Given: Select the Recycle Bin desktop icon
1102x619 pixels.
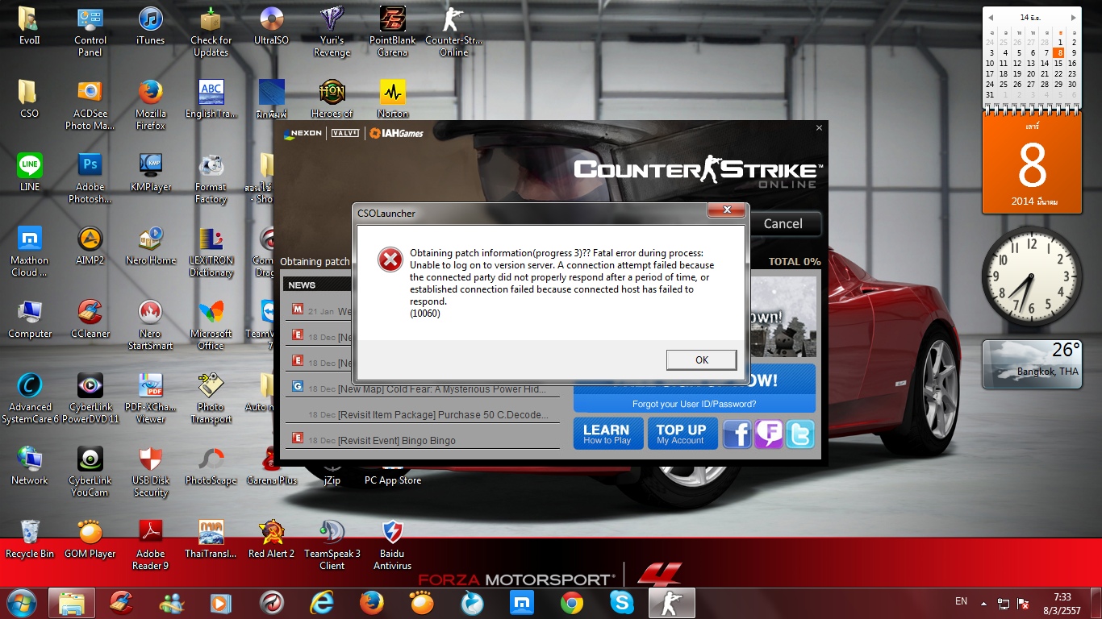Looking at the screenshot, I should click(30, 539).
